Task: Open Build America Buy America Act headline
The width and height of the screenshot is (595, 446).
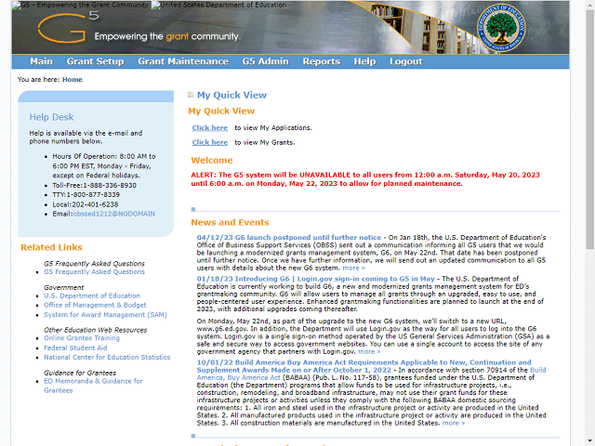Action: click(364, 366)
